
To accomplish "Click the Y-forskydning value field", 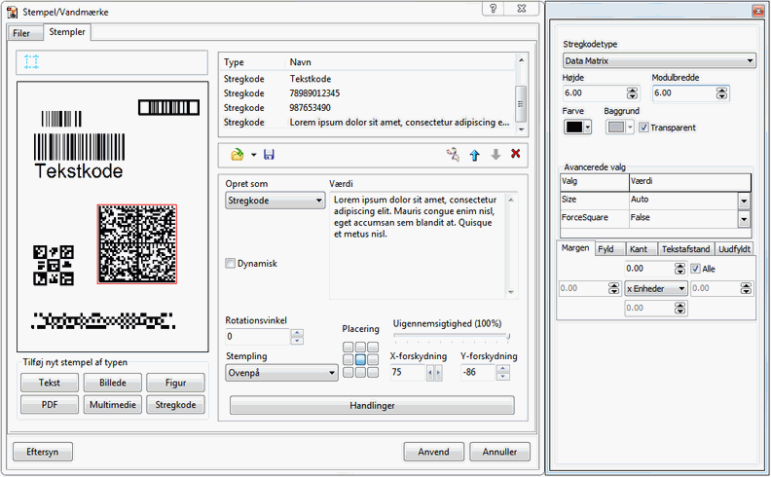I will tap(478, 372).
